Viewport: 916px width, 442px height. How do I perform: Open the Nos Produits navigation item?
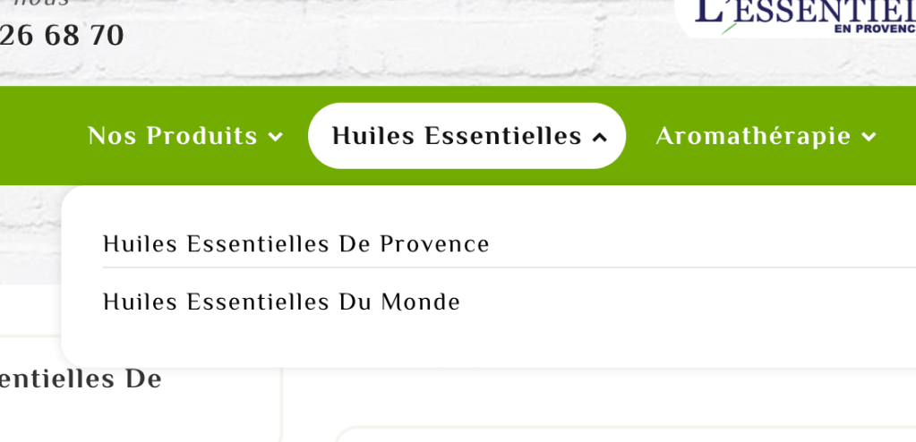click(172, 136)
